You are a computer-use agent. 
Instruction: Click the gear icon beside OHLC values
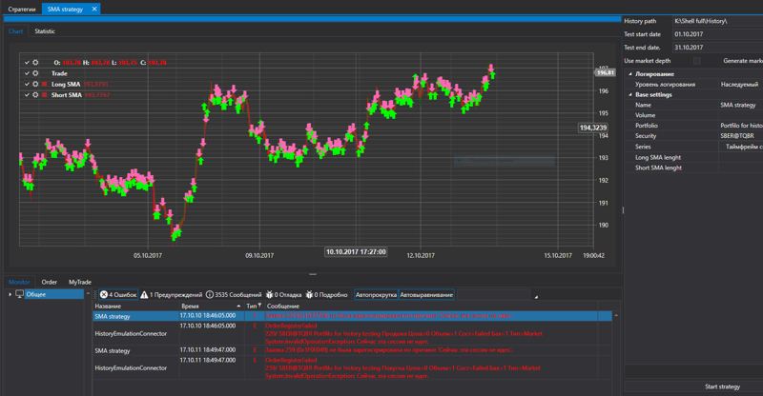pyautogui.click(x=35, y=62)
